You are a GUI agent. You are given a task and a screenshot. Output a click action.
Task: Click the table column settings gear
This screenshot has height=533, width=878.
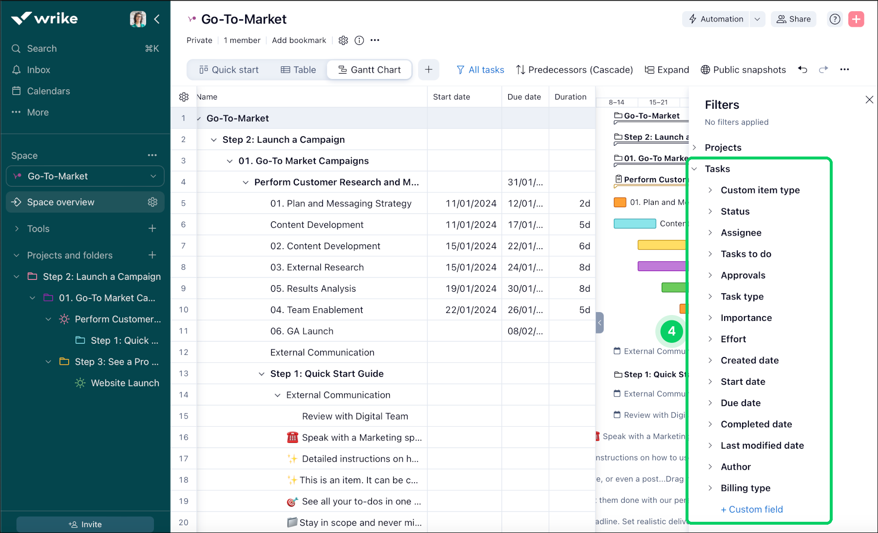184,97
